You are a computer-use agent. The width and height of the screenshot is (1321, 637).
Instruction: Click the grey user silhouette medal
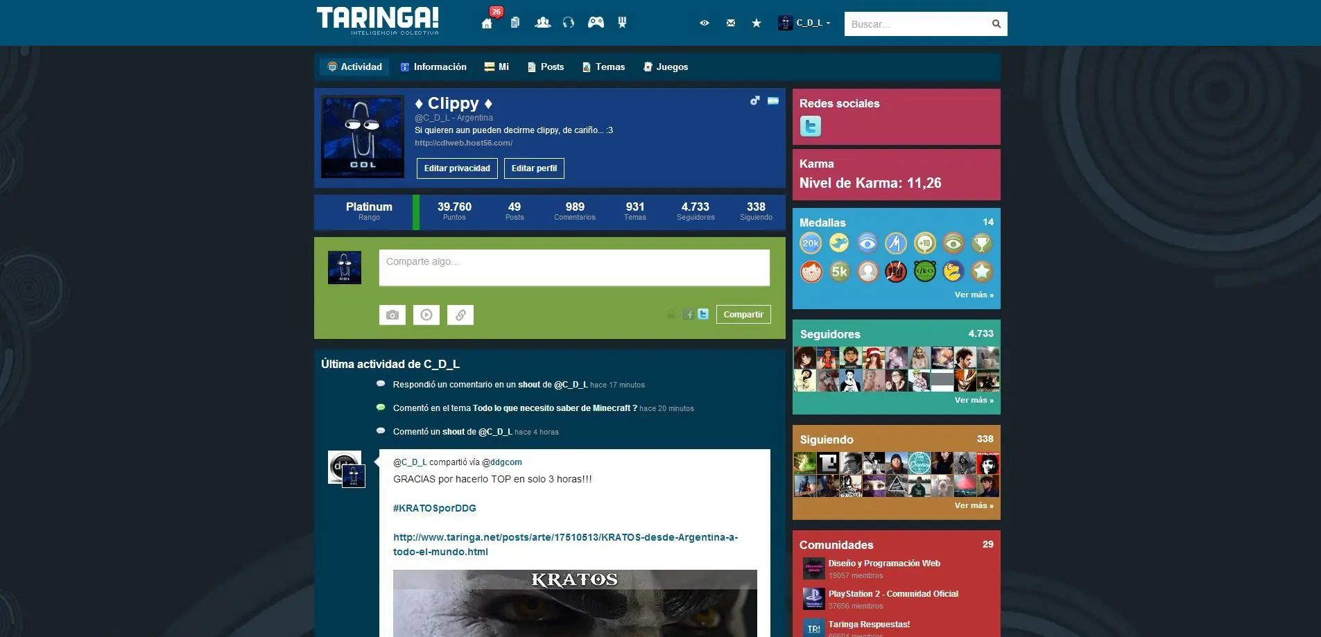point(867,272)
